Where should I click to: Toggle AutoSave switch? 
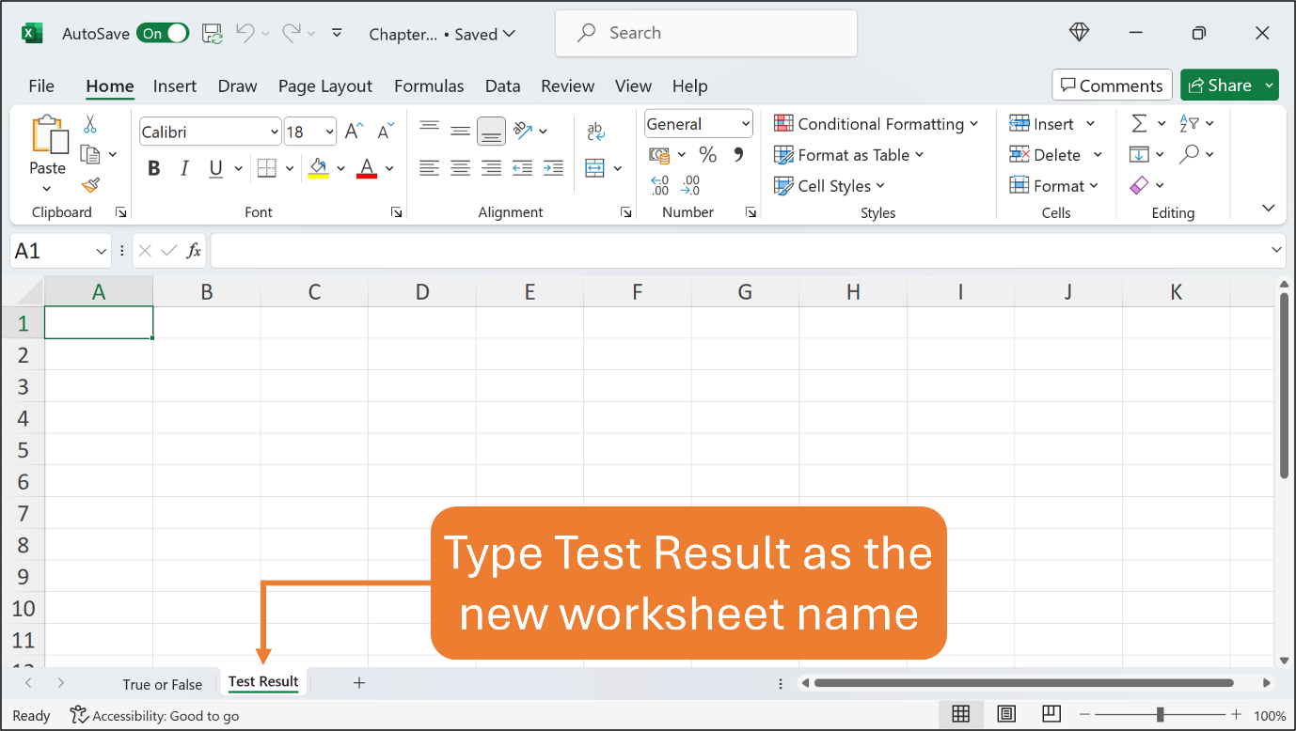pos(163,34)
